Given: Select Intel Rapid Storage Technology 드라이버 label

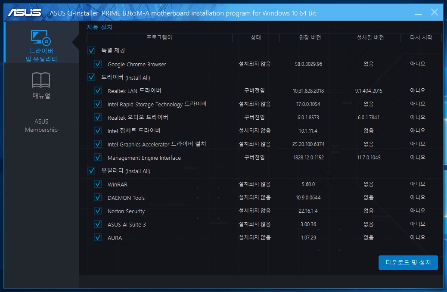Looking at the screenshot, I should 157,104.
